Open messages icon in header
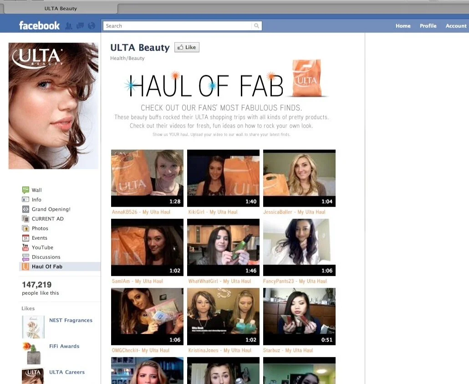 (x=80, y=26)
